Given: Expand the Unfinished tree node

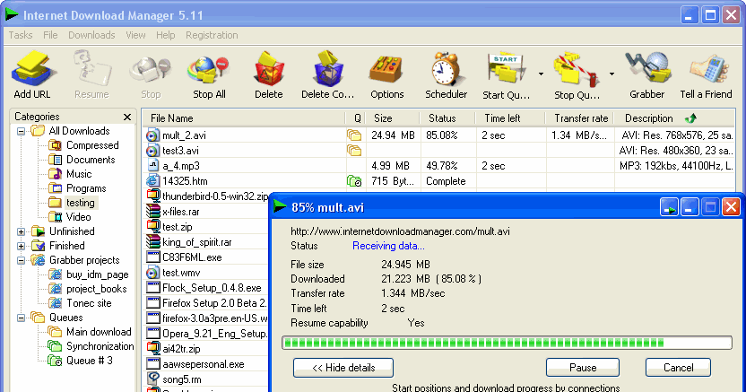Looking at the screenshot, I should click(21, 231).
